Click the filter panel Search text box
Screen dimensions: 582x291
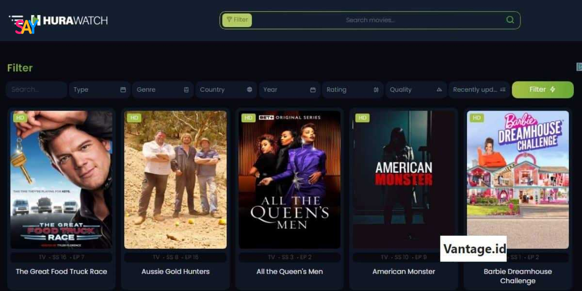[x=36, y=90]
